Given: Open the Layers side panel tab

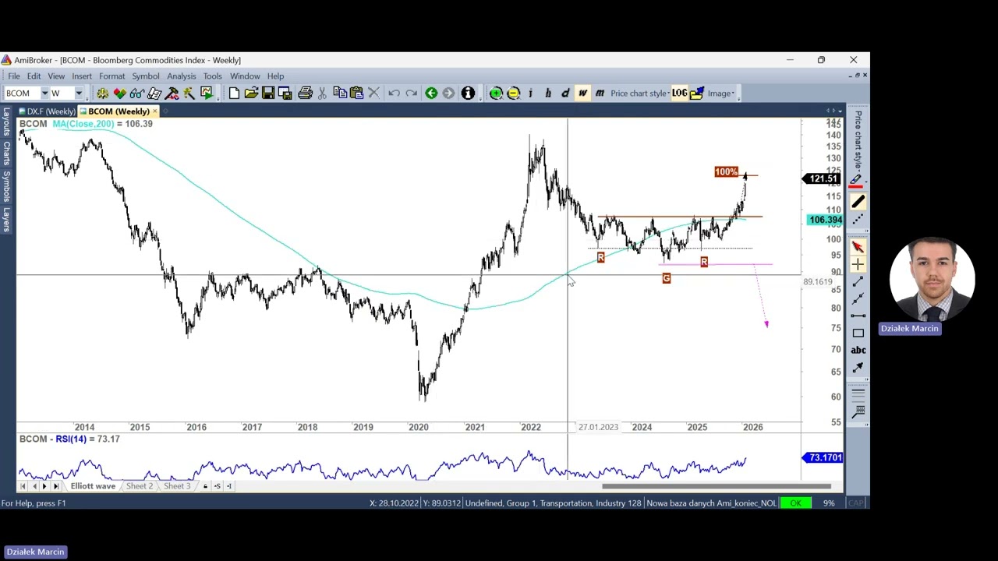Looking at the screenshot, I should (6, 218).
